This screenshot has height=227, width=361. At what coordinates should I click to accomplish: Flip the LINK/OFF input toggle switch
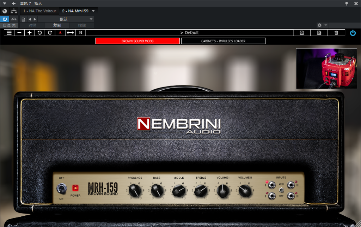coord(281,190)
